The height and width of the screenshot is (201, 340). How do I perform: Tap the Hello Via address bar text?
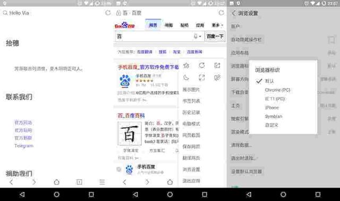click(19, 13)
